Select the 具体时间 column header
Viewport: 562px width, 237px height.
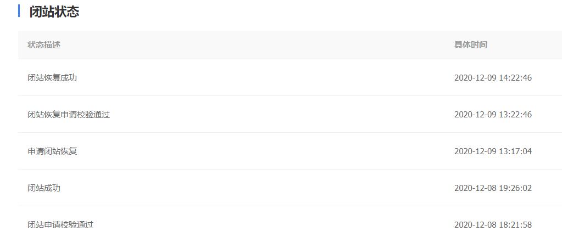coord(470,45)
